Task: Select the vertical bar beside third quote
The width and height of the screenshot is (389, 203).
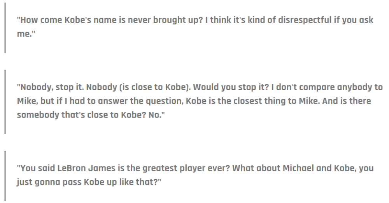Action: click(x=5, y=176)
